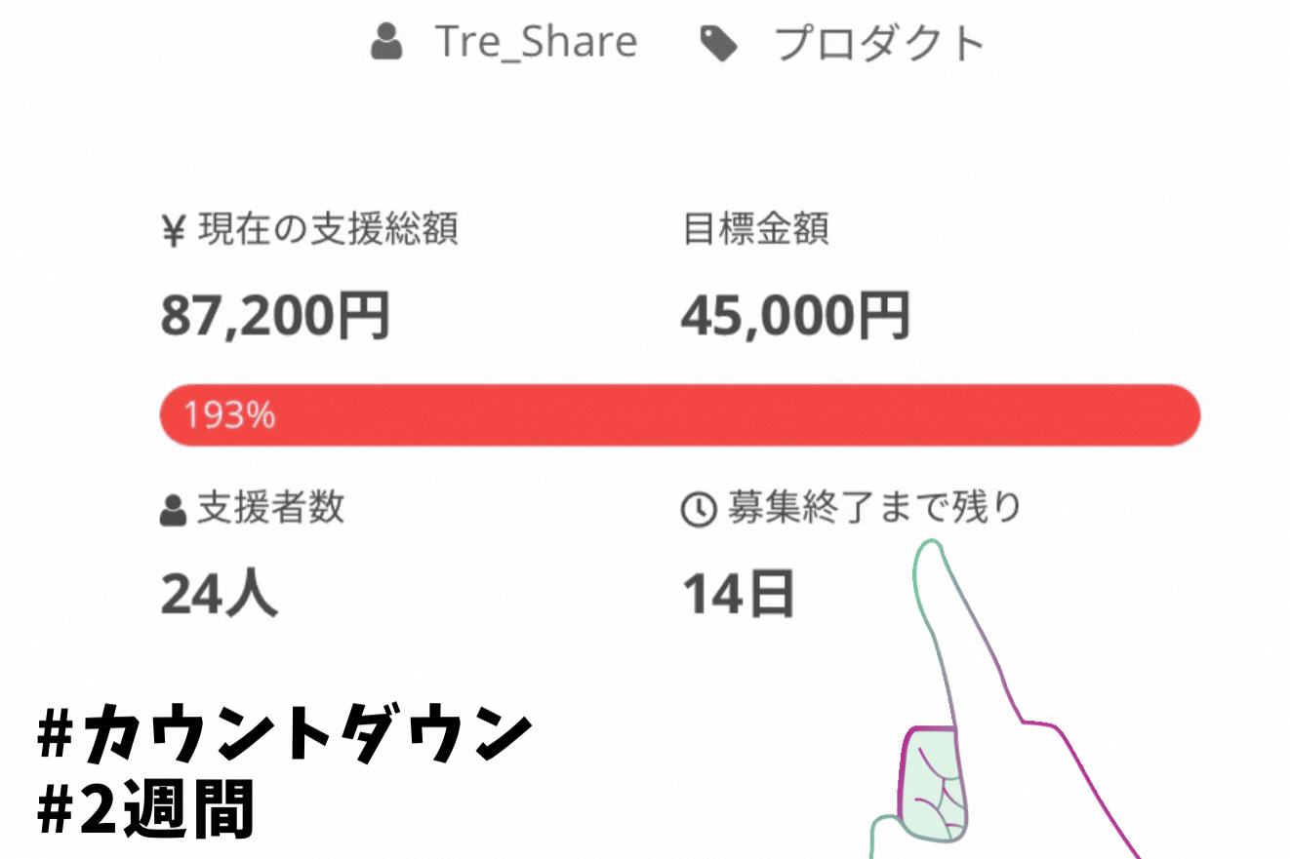The image size is (1290, 859).
Task: Click the clock icon beside 募集終了まで残り
Action: [698, 510]
